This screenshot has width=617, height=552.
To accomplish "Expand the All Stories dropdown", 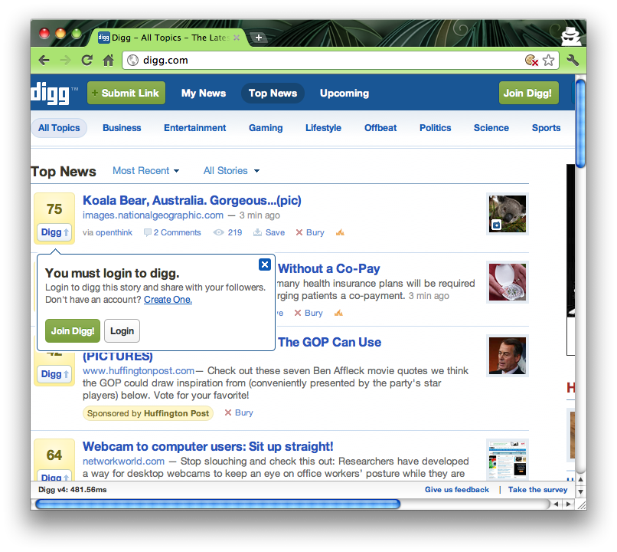I will (x=231, y=171).
